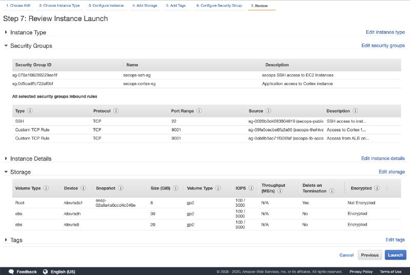This screenshot has width=410, height=275.
Task: Click info icon beside IOPS header
Action: coord(251,188)
